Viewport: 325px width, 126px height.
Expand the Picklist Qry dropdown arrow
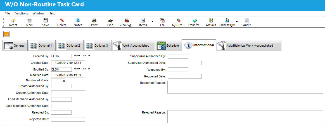click(x=237, y=21)
